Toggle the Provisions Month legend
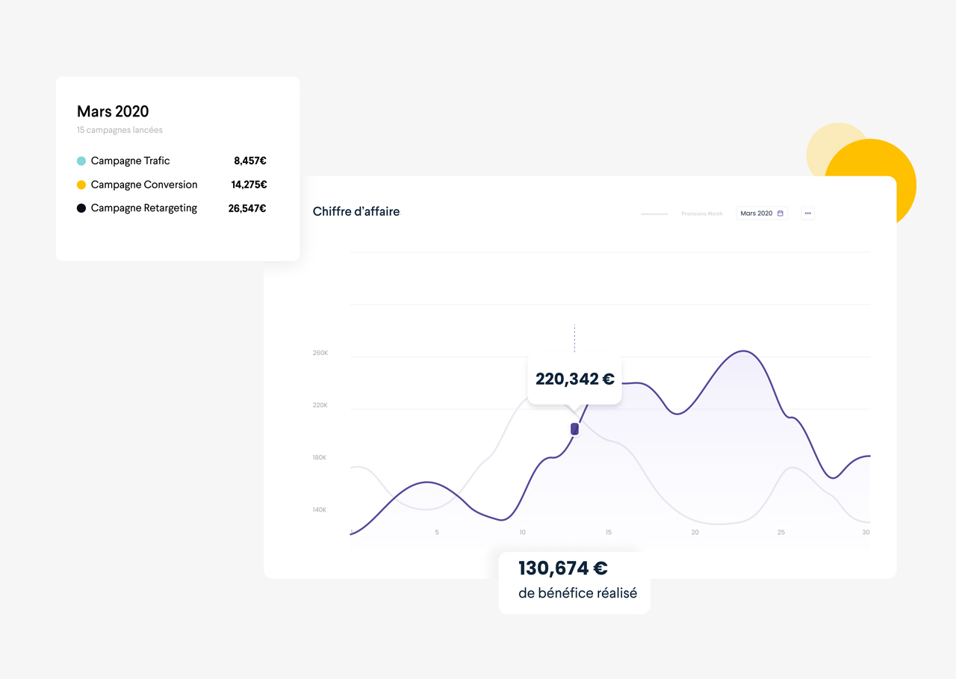Image resolution: width=956 pixels, height=679 pixels. [x=702, y=213]
